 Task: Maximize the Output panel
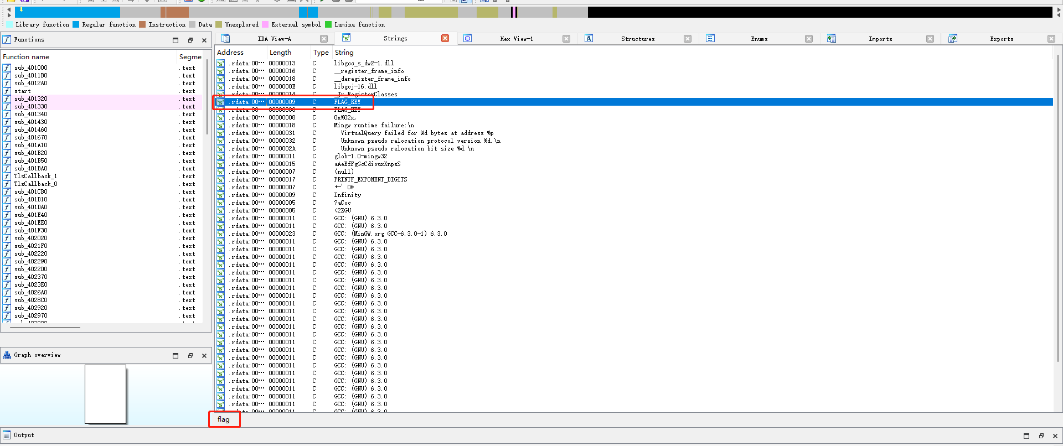click(x=1026, y=435)
